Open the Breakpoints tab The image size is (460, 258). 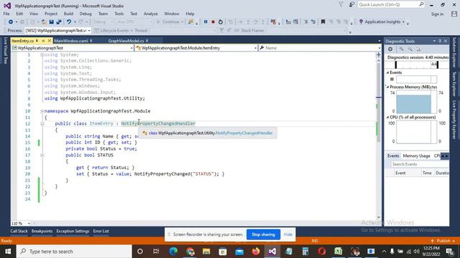pyautogui.click(x=42, y=231)
